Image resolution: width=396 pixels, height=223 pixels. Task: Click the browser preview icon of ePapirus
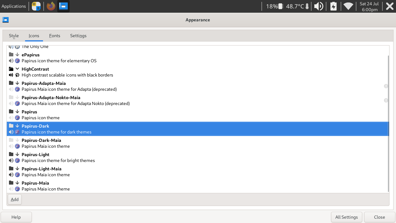17,61
